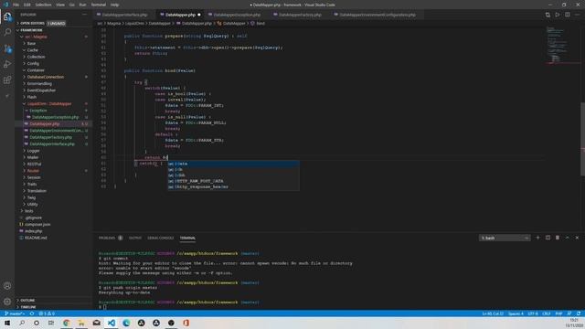Expand the Logger folder
The width and height of the screenshot is (585, 329).
(x=33, y=151)
